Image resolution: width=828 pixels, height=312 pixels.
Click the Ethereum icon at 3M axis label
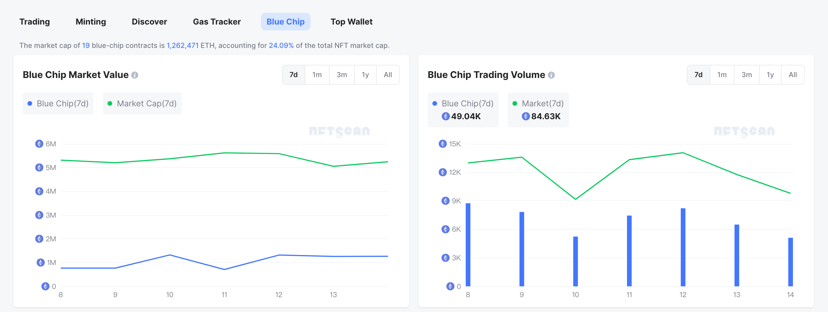tap(39, 215)
